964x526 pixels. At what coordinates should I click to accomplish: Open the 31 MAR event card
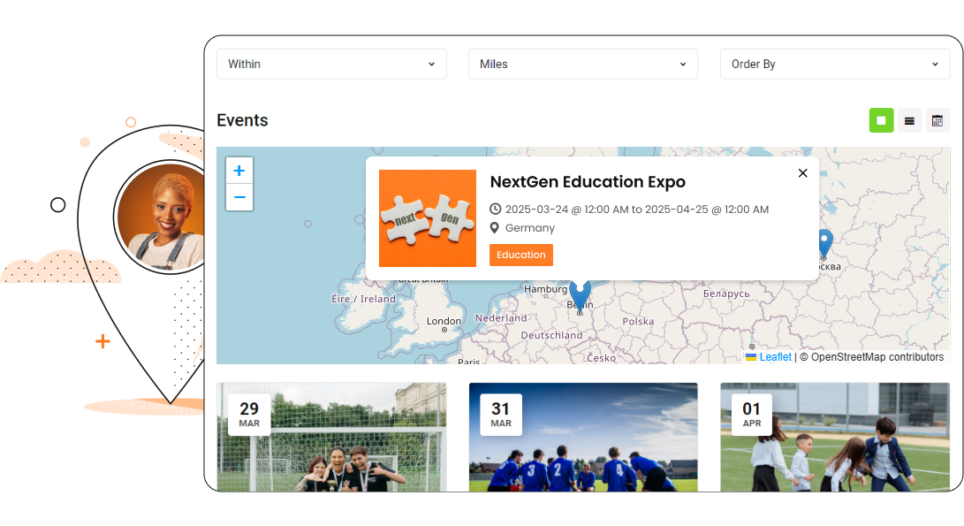point(583,437)
